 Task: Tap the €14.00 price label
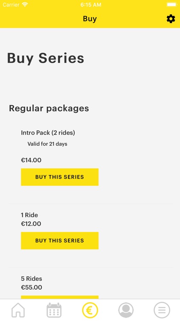pyautogui.click(x=31, y=160)
